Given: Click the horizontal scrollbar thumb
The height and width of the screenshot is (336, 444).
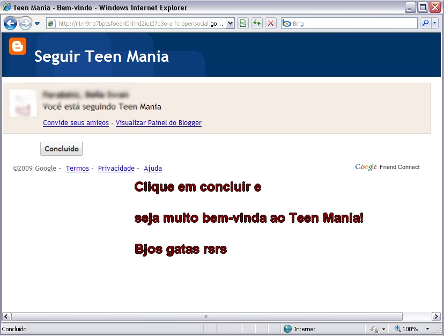Looking at the screenshot, I should (207, 317).
